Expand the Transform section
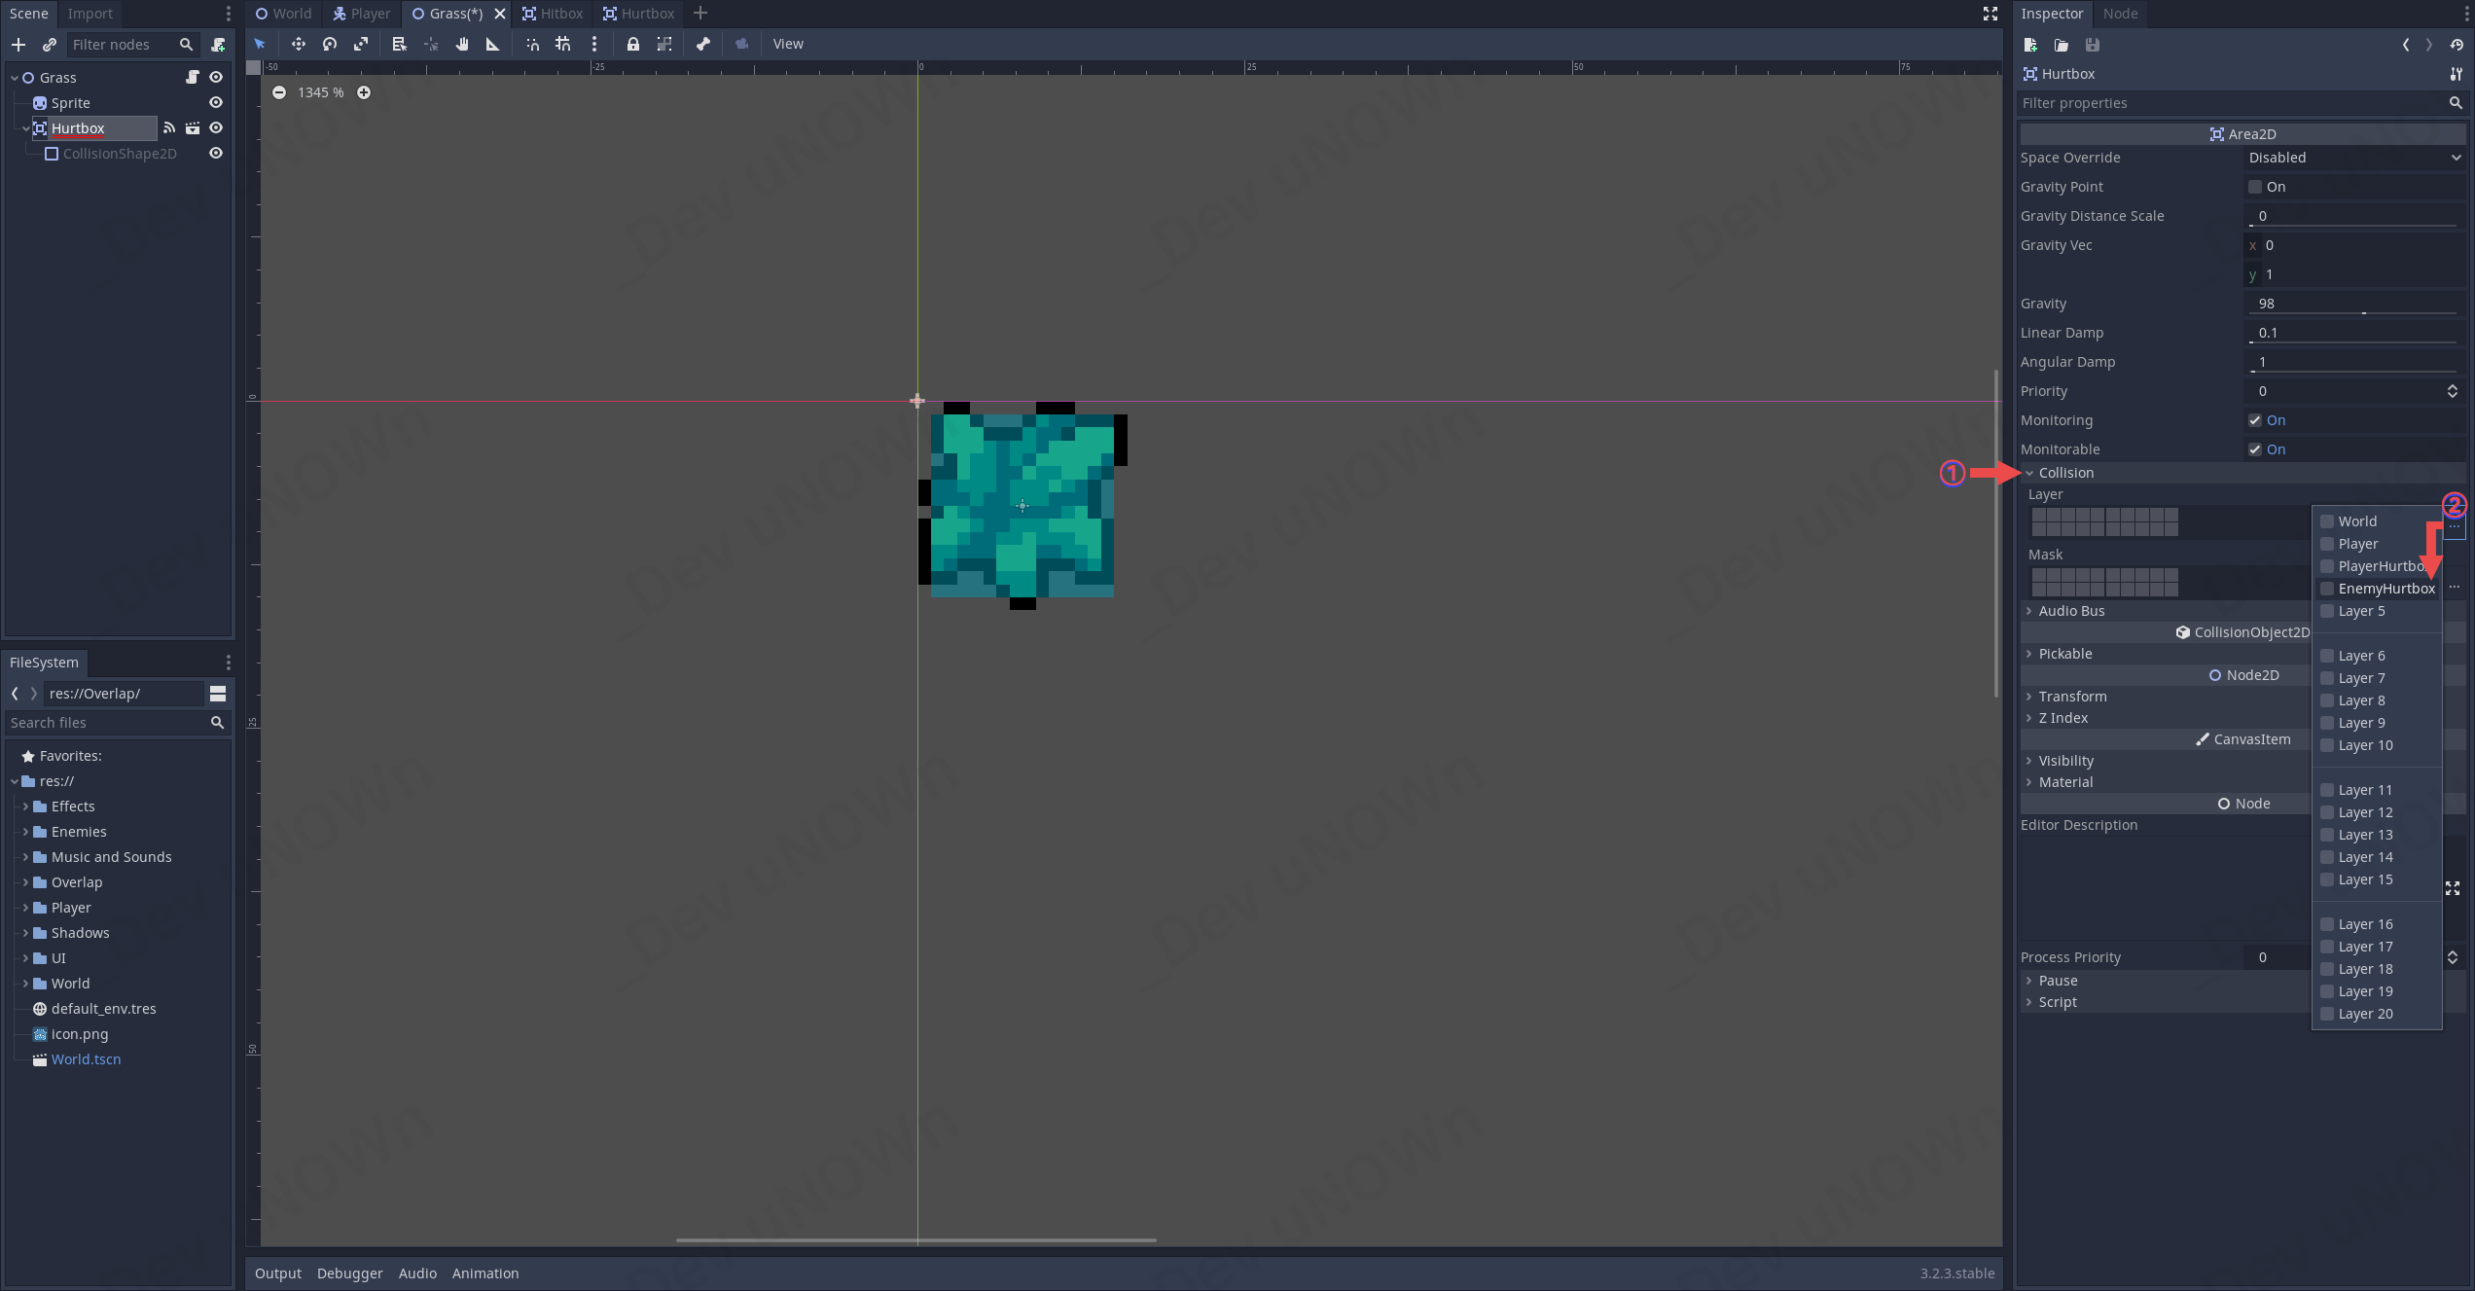Image resolution: width=2475 pixels, height=1291 pixels. click(2072, 697)
